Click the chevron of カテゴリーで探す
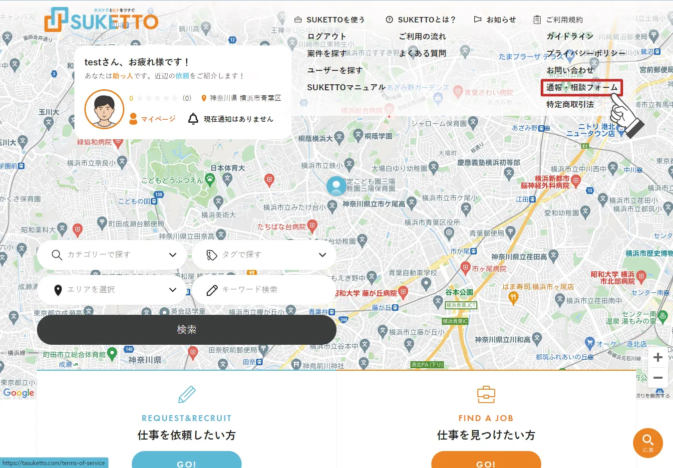Screen dimensions: 673x468 click(173, 254)
